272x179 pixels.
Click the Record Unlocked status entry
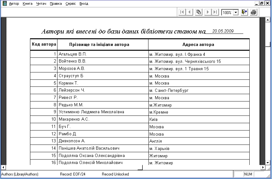(115, 174)
